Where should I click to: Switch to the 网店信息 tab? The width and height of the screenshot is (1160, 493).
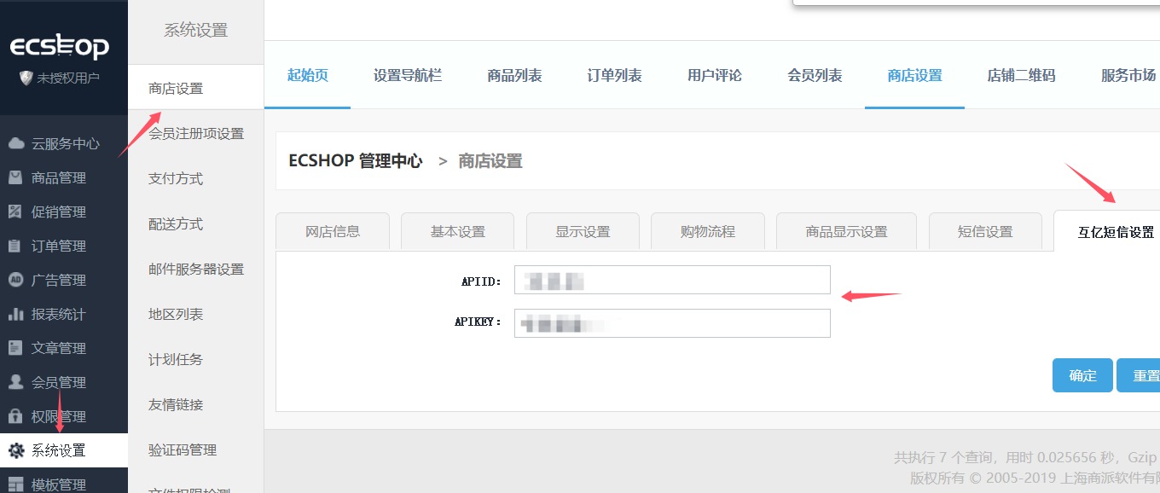coord(333,231)
